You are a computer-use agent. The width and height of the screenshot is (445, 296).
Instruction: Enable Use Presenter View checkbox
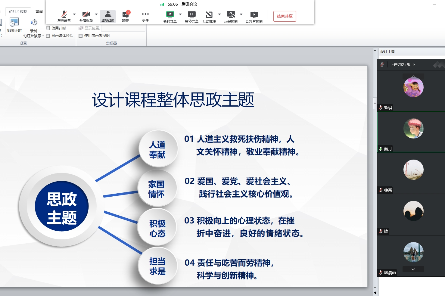(81, 36)
